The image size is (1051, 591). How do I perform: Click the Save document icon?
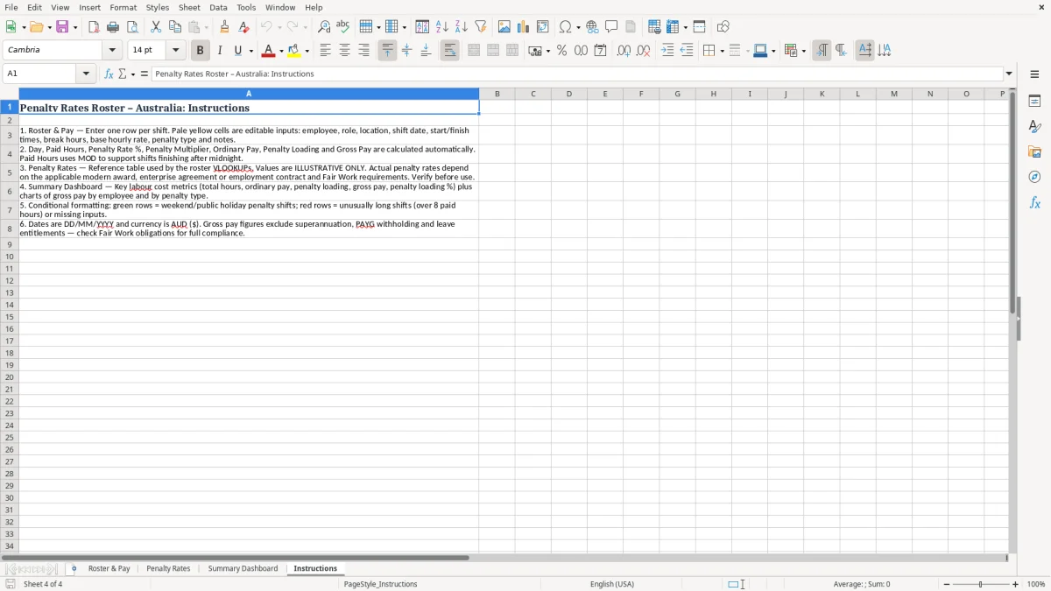point(62,27)
